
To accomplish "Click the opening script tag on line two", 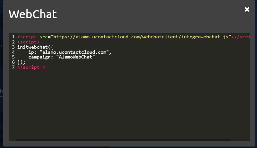I will 28,42.
